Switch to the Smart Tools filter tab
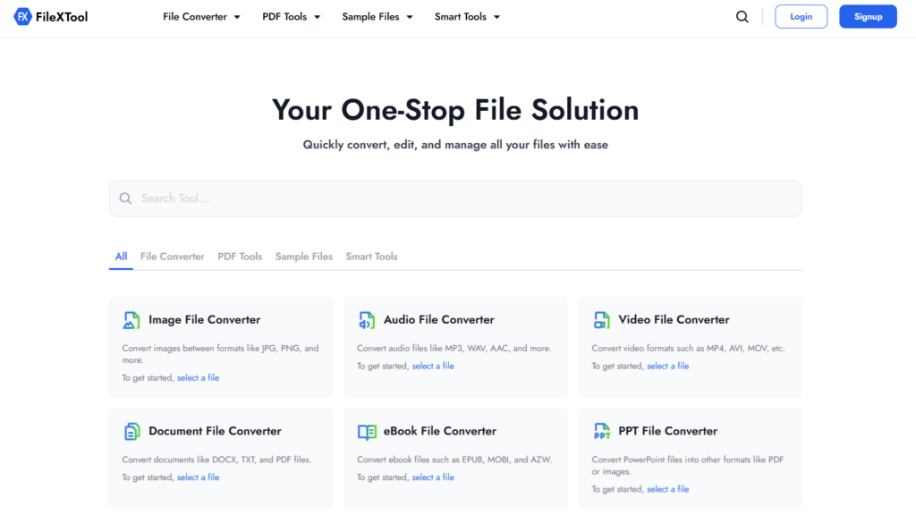Viewport: 916px width, 515px height. [x=371, y=256]
